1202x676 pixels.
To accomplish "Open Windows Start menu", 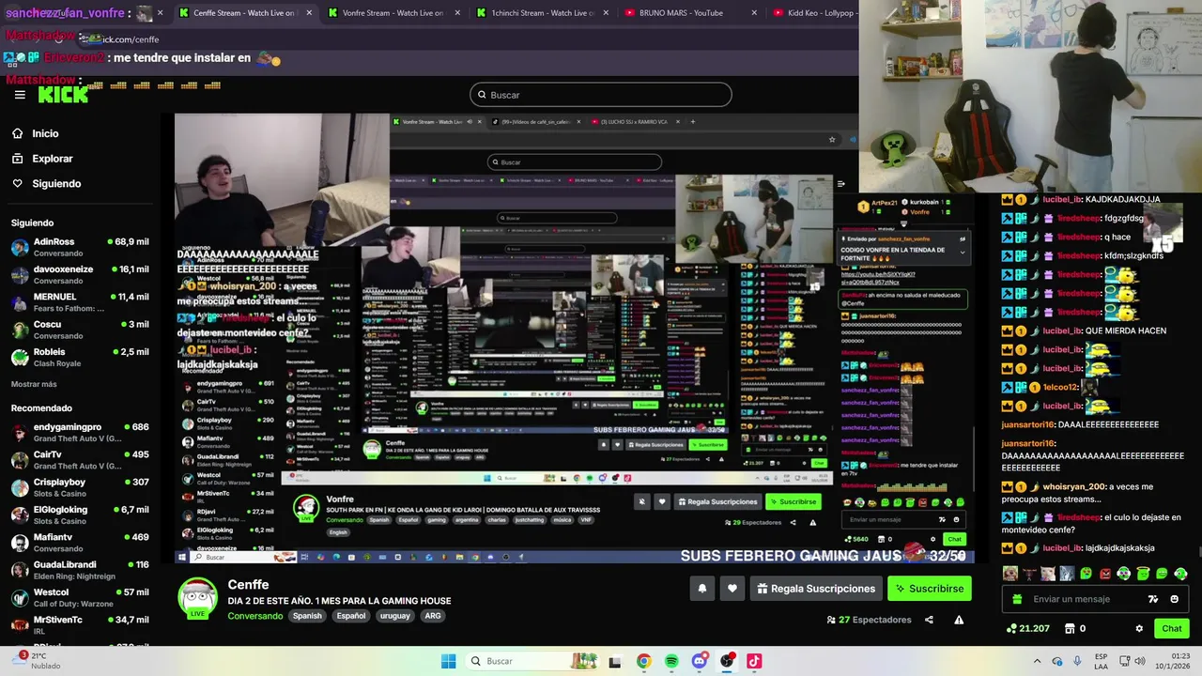I will pos(449,661).
